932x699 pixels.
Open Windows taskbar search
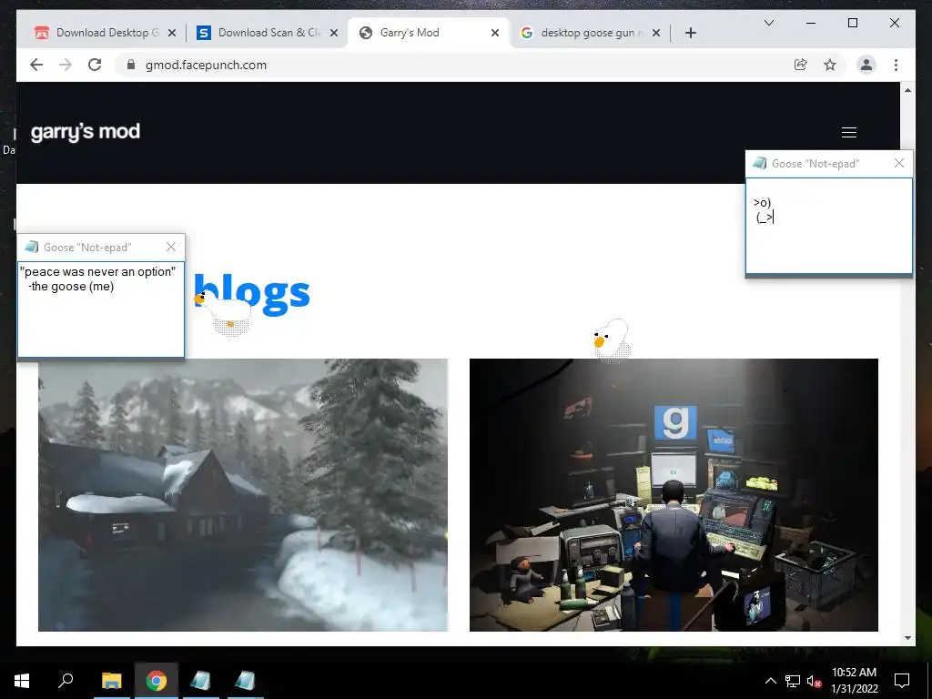tap(66, 681)
